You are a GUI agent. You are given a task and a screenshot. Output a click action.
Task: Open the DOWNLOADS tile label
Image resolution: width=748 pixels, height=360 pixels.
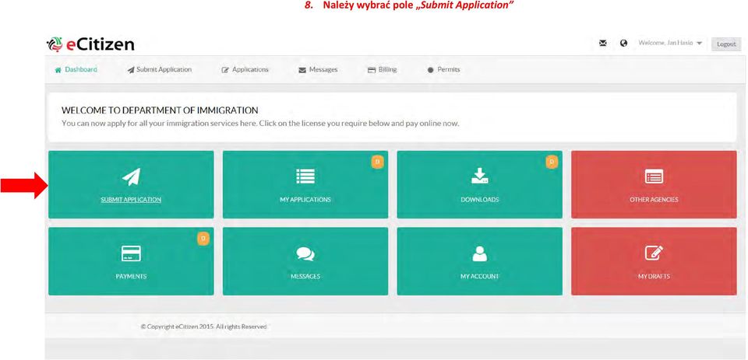(x=479, y=200)
